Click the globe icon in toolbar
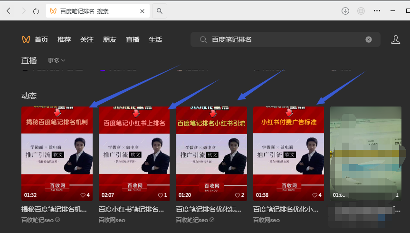This screenshot has width=410, height=233. 361,11
